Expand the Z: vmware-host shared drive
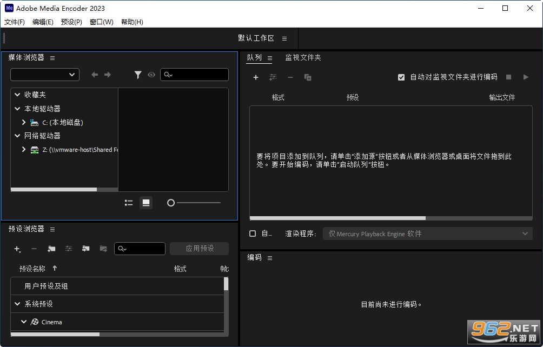543x347 pixels. click(x=24, y=150)
